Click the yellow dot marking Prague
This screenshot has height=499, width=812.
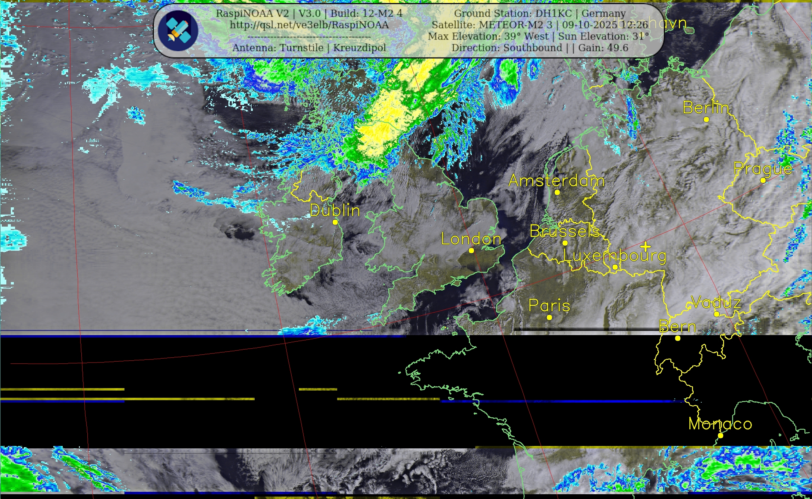click(763, 180)
